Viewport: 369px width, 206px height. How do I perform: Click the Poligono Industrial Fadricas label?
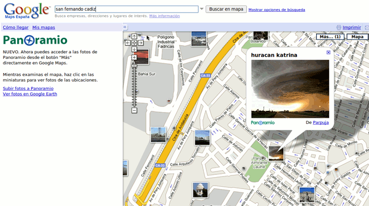point(166,42)
